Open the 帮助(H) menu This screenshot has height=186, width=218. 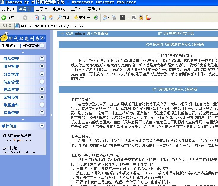coord(94,9)
